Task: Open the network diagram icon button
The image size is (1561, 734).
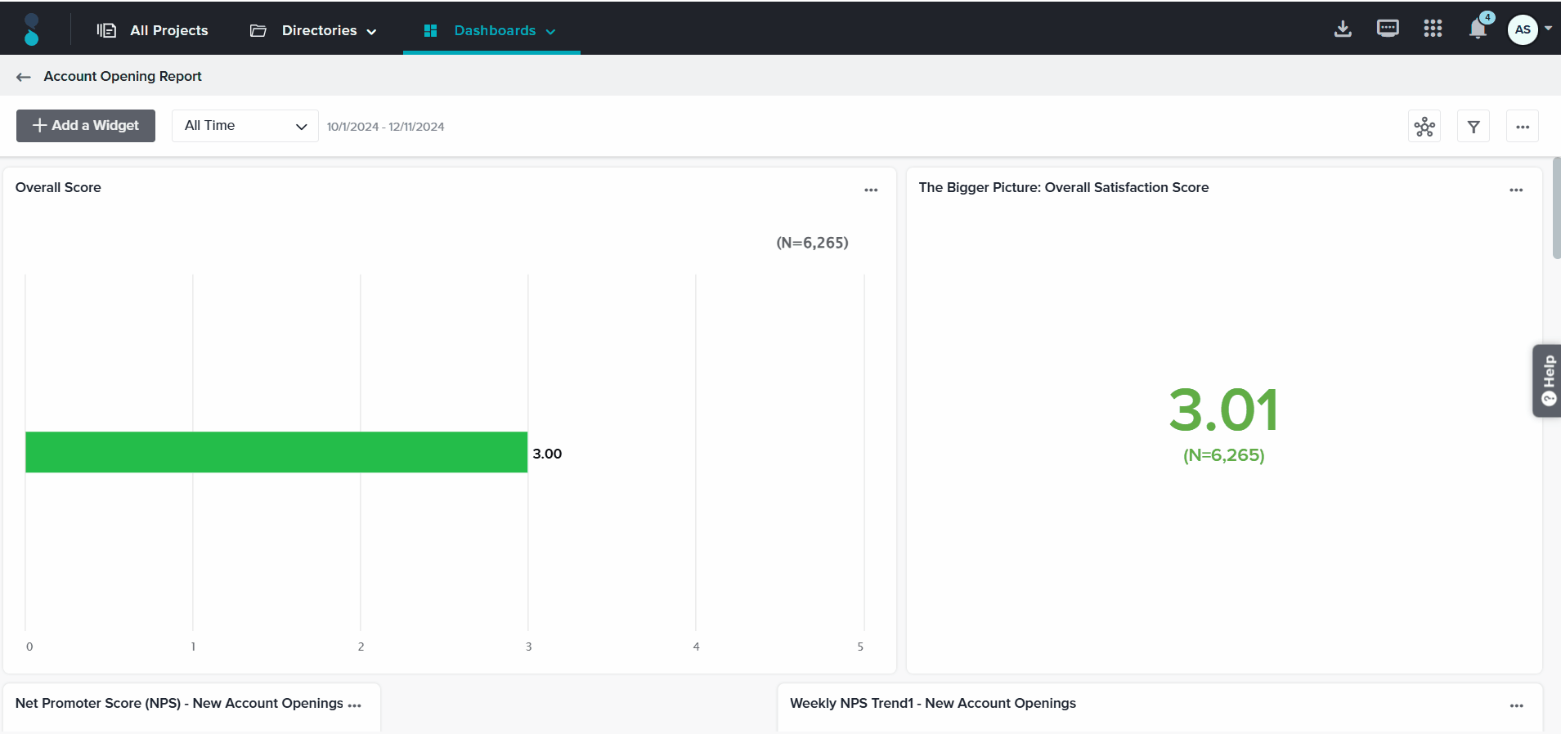Action: pos(1424,127)
